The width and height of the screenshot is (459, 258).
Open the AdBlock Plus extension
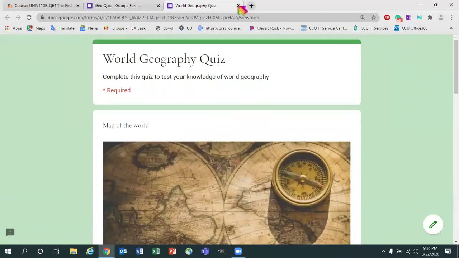point(387,17)
